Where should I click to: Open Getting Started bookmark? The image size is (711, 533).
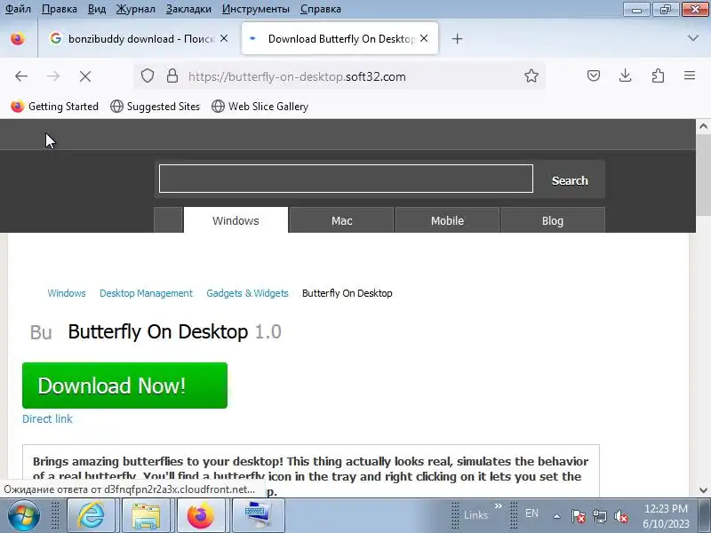[54, 107]
